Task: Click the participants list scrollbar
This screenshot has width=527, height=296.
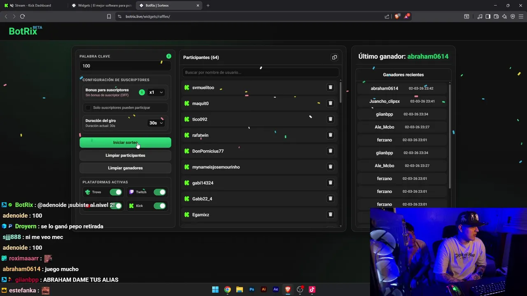Action: coord(340,92)
